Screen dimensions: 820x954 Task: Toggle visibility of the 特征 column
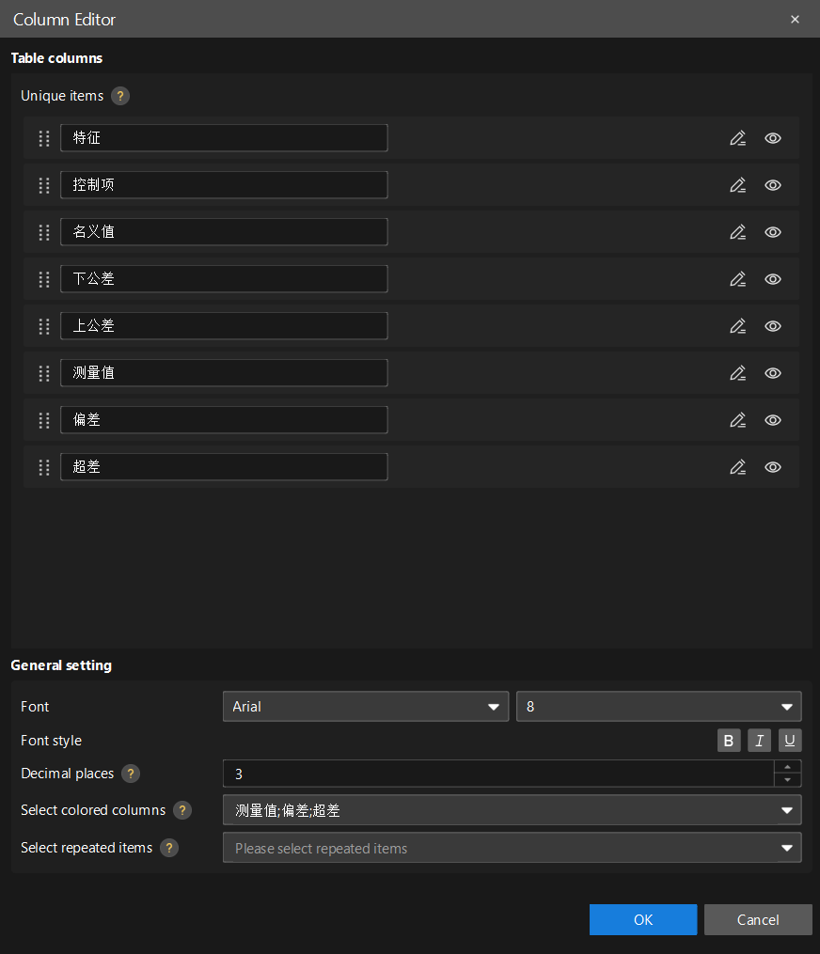(772, 137)
